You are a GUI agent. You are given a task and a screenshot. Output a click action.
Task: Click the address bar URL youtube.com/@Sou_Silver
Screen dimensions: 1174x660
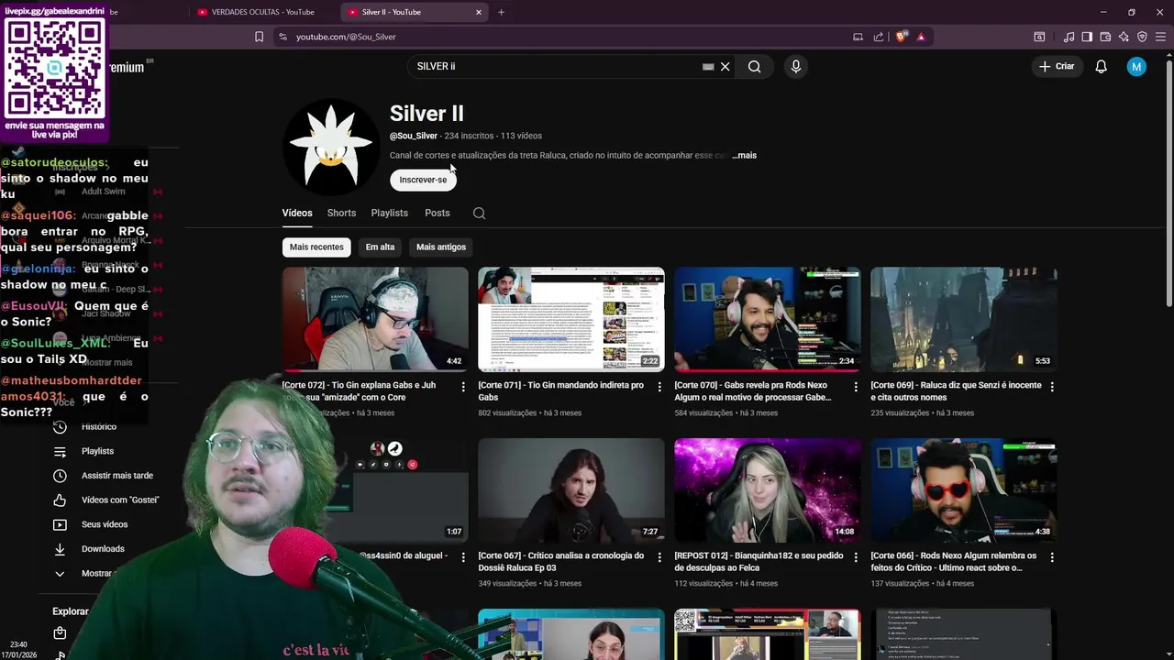coord(346,37)
